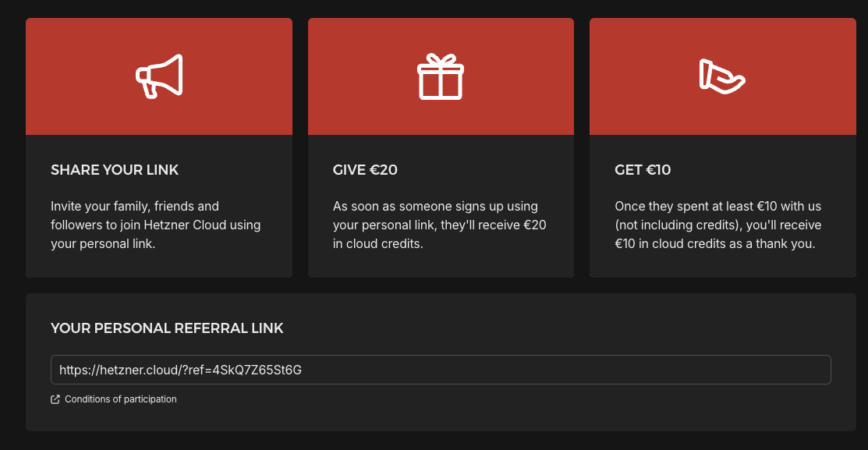Click the GIVE €20 heading
The height and width of the screenshot is (450, 868).
point(365,170)
